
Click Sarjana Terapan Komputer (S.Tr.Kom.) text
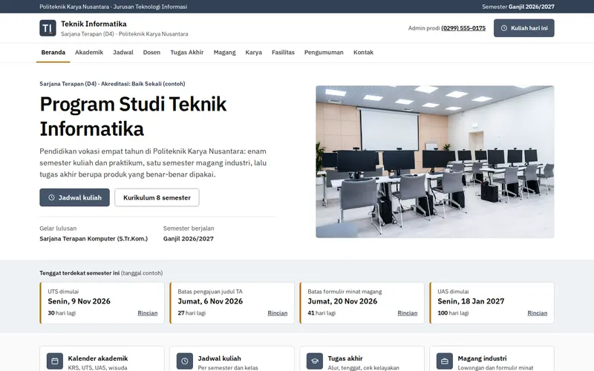tap(94, 239)
